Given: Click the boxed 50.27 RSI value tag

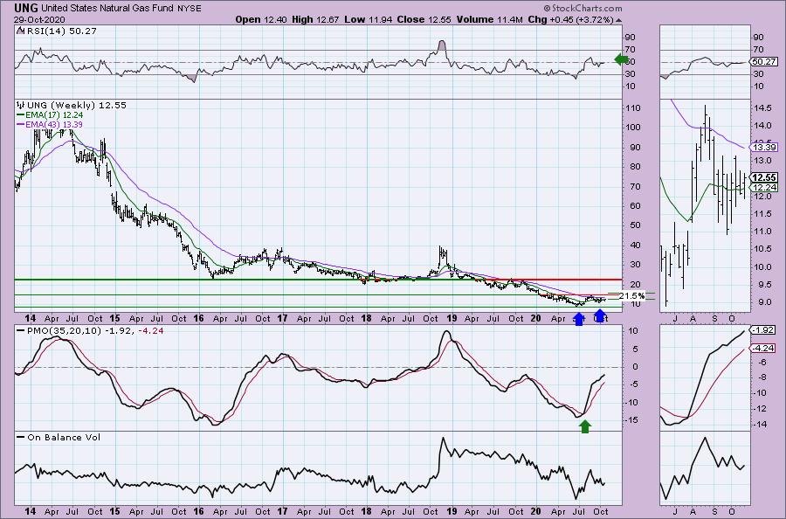Looking at the screenshot, I should 763,62.
